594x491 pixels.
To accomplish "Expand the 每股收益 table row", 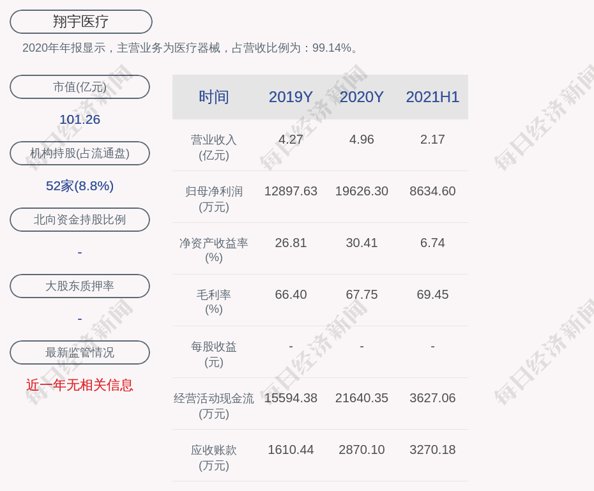I will pos(213,354).
